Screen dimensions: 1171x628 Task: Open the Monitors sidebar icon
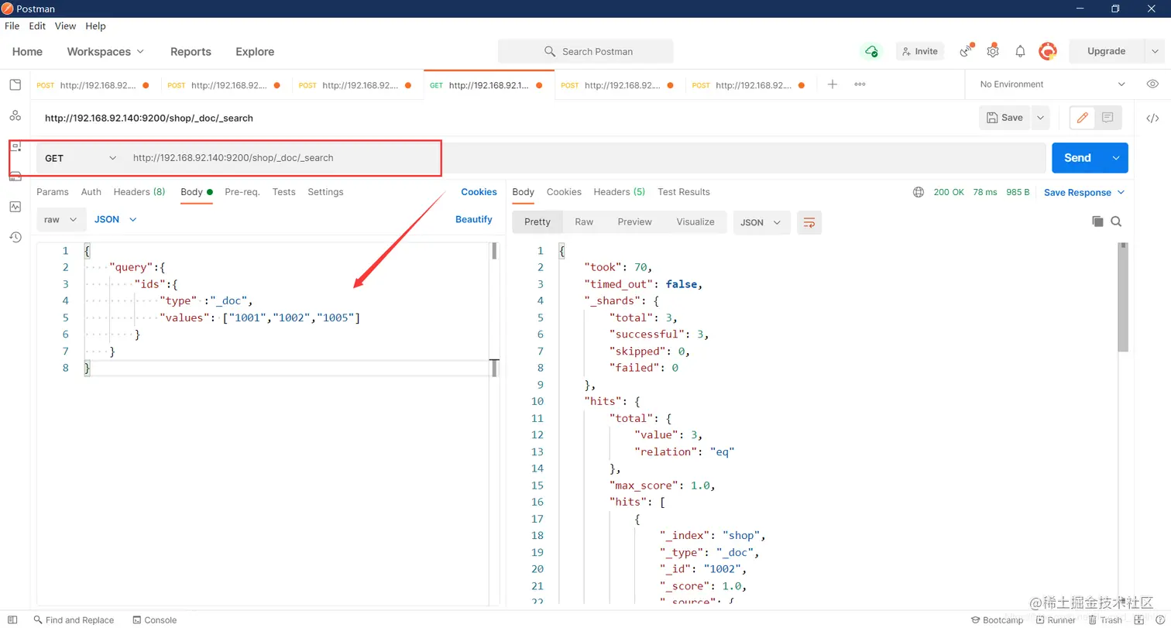(15, 207)
